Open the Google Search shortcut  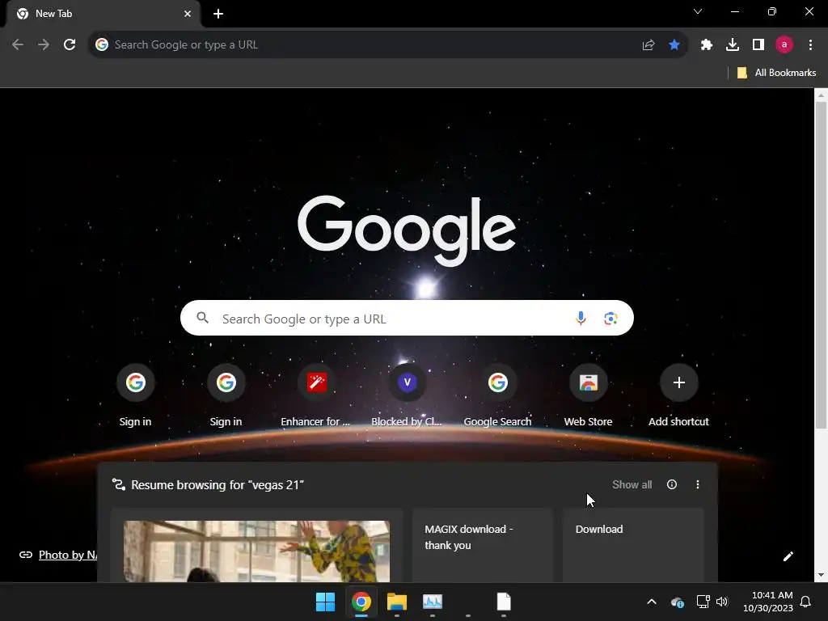point(497,395)
